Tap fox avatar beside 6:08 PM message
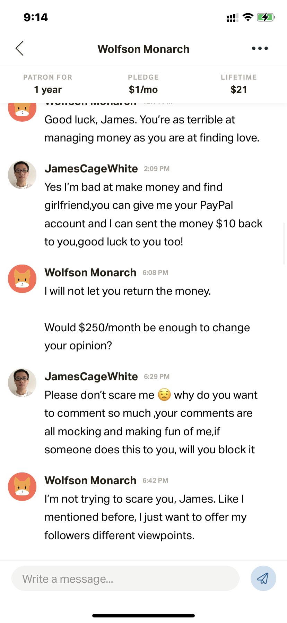287x623 pixels. click(22, 279)
